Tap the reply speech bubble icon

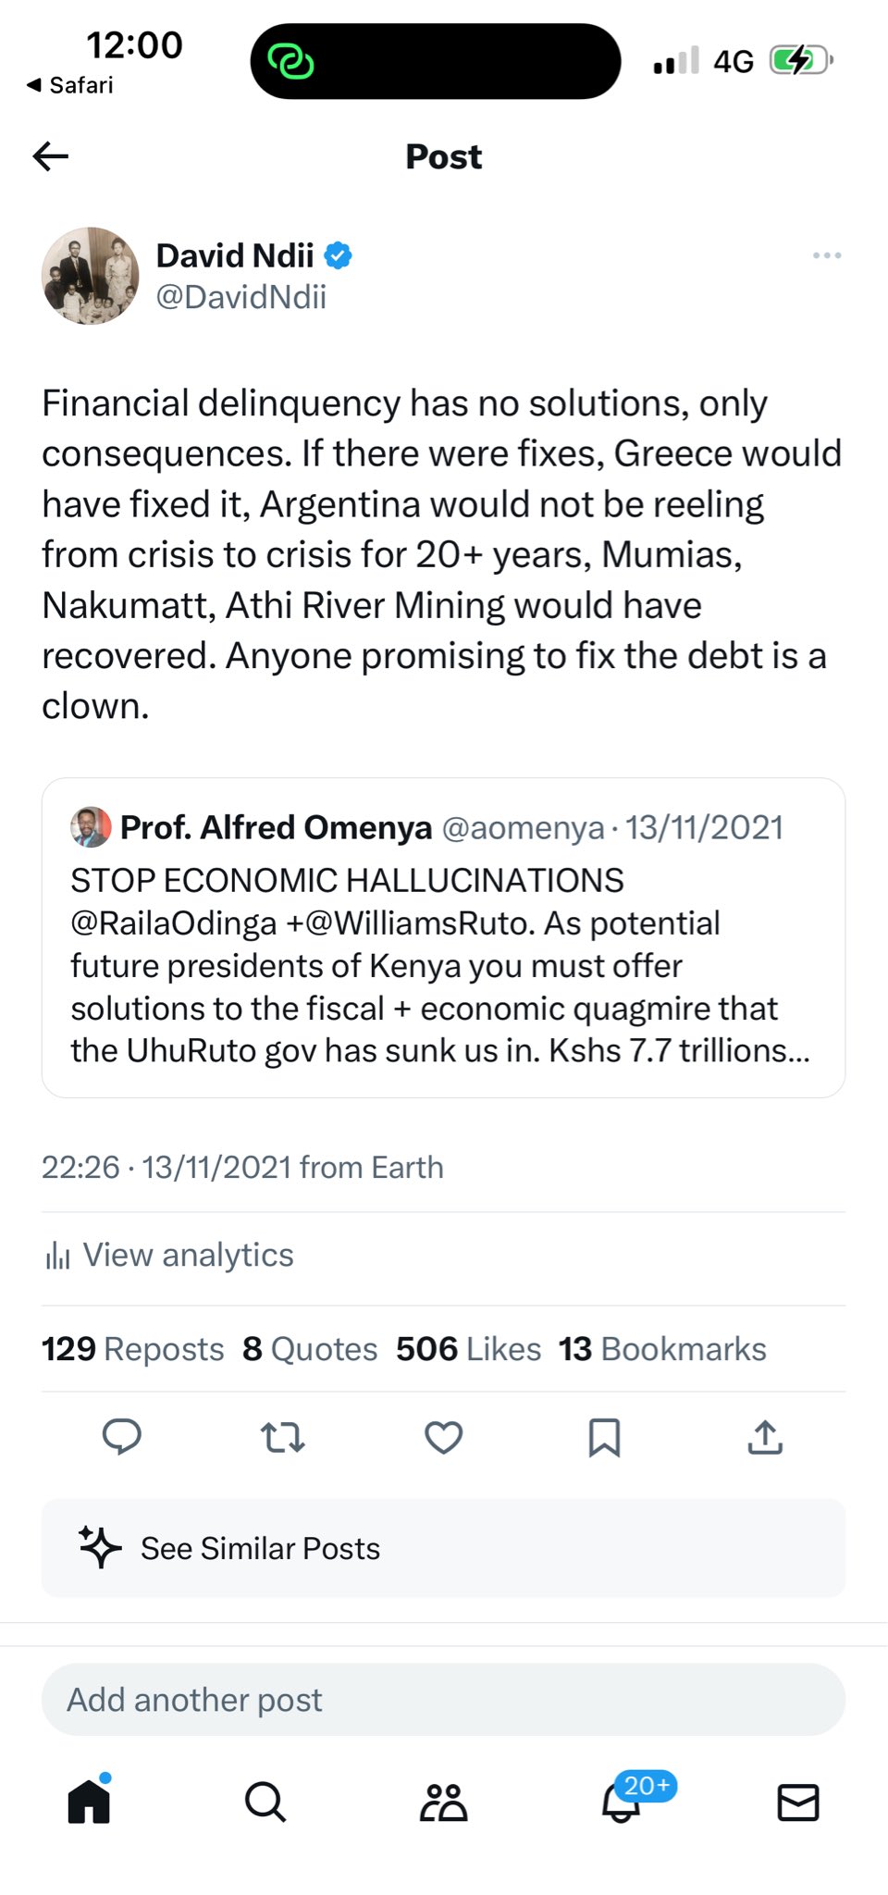121,1437
